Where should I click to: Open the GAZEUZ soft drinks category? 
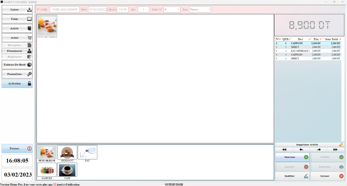(x=47, y=170)
